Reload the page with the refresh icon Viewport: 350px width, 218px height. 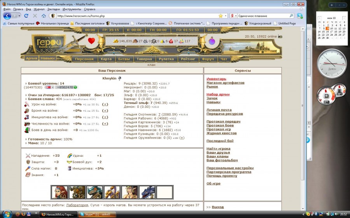26,16
